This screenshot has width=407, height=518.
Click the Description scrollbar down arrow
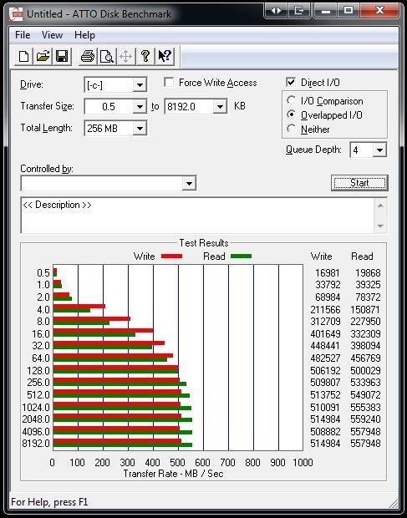380,226
